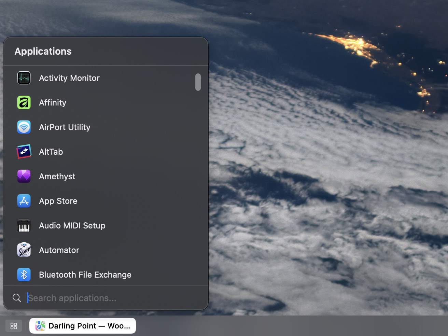Select the Automator list entry
Viewport: 448px width, 336px height.
click(x=59, y=250)
